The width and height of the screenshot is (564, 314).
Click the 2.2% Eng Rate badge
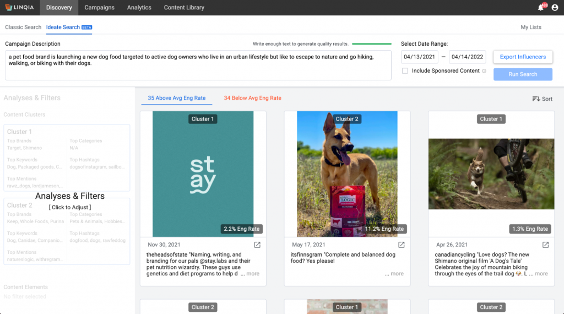click(x=242, y=229)
